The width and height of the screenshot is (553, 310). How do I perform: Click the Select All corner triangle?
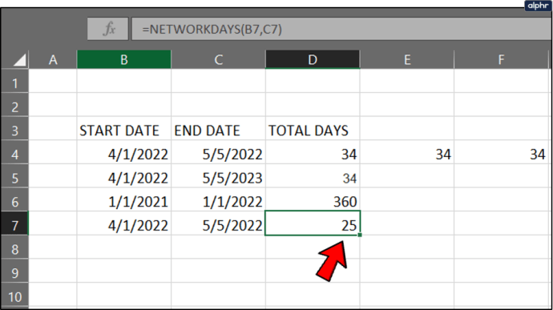click(19, 60)
